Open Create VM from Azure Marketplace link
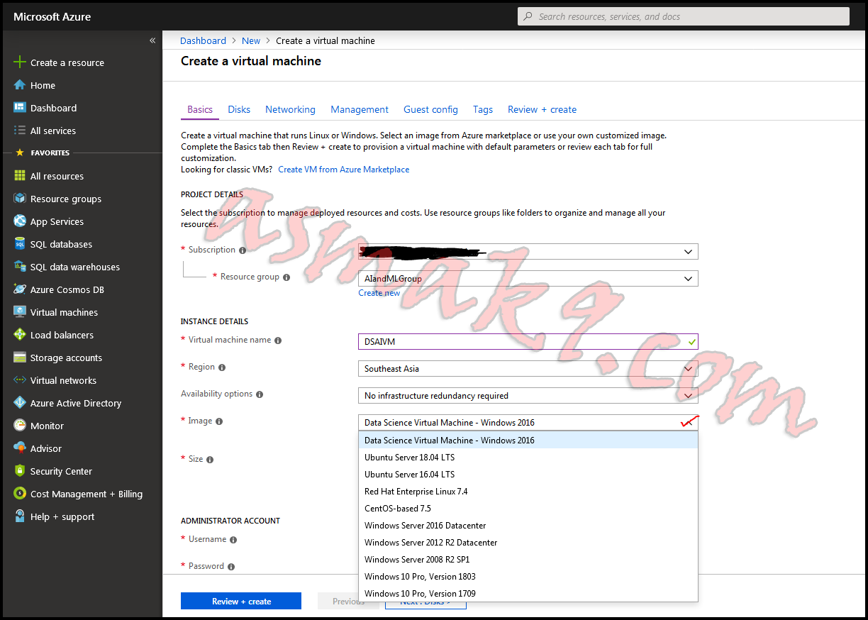The width and height of the screenshot is (868, 620). click(x=343, y=169)
